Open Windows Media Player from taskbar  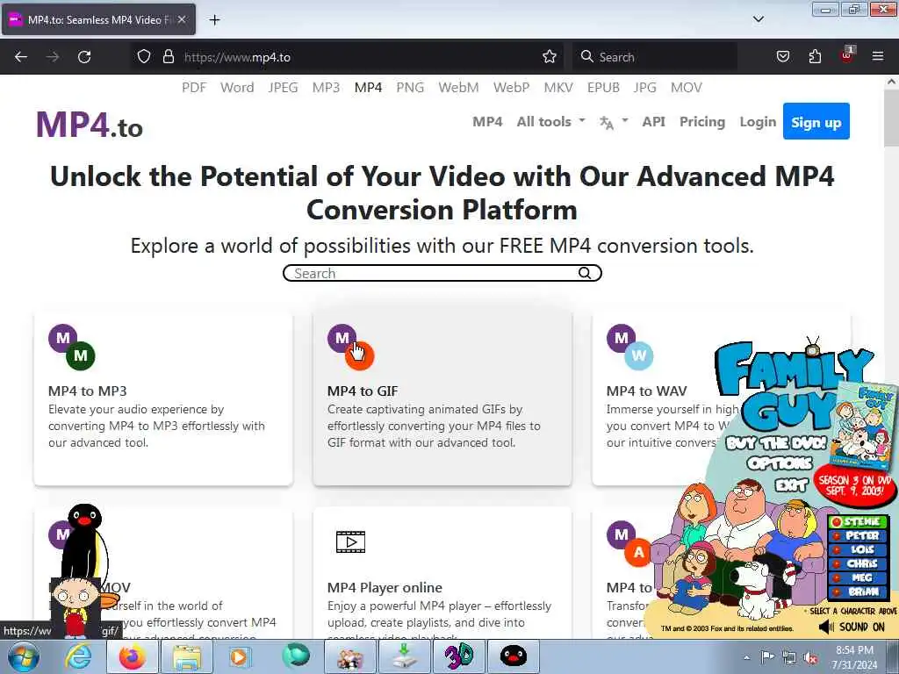tap(239, 656)
